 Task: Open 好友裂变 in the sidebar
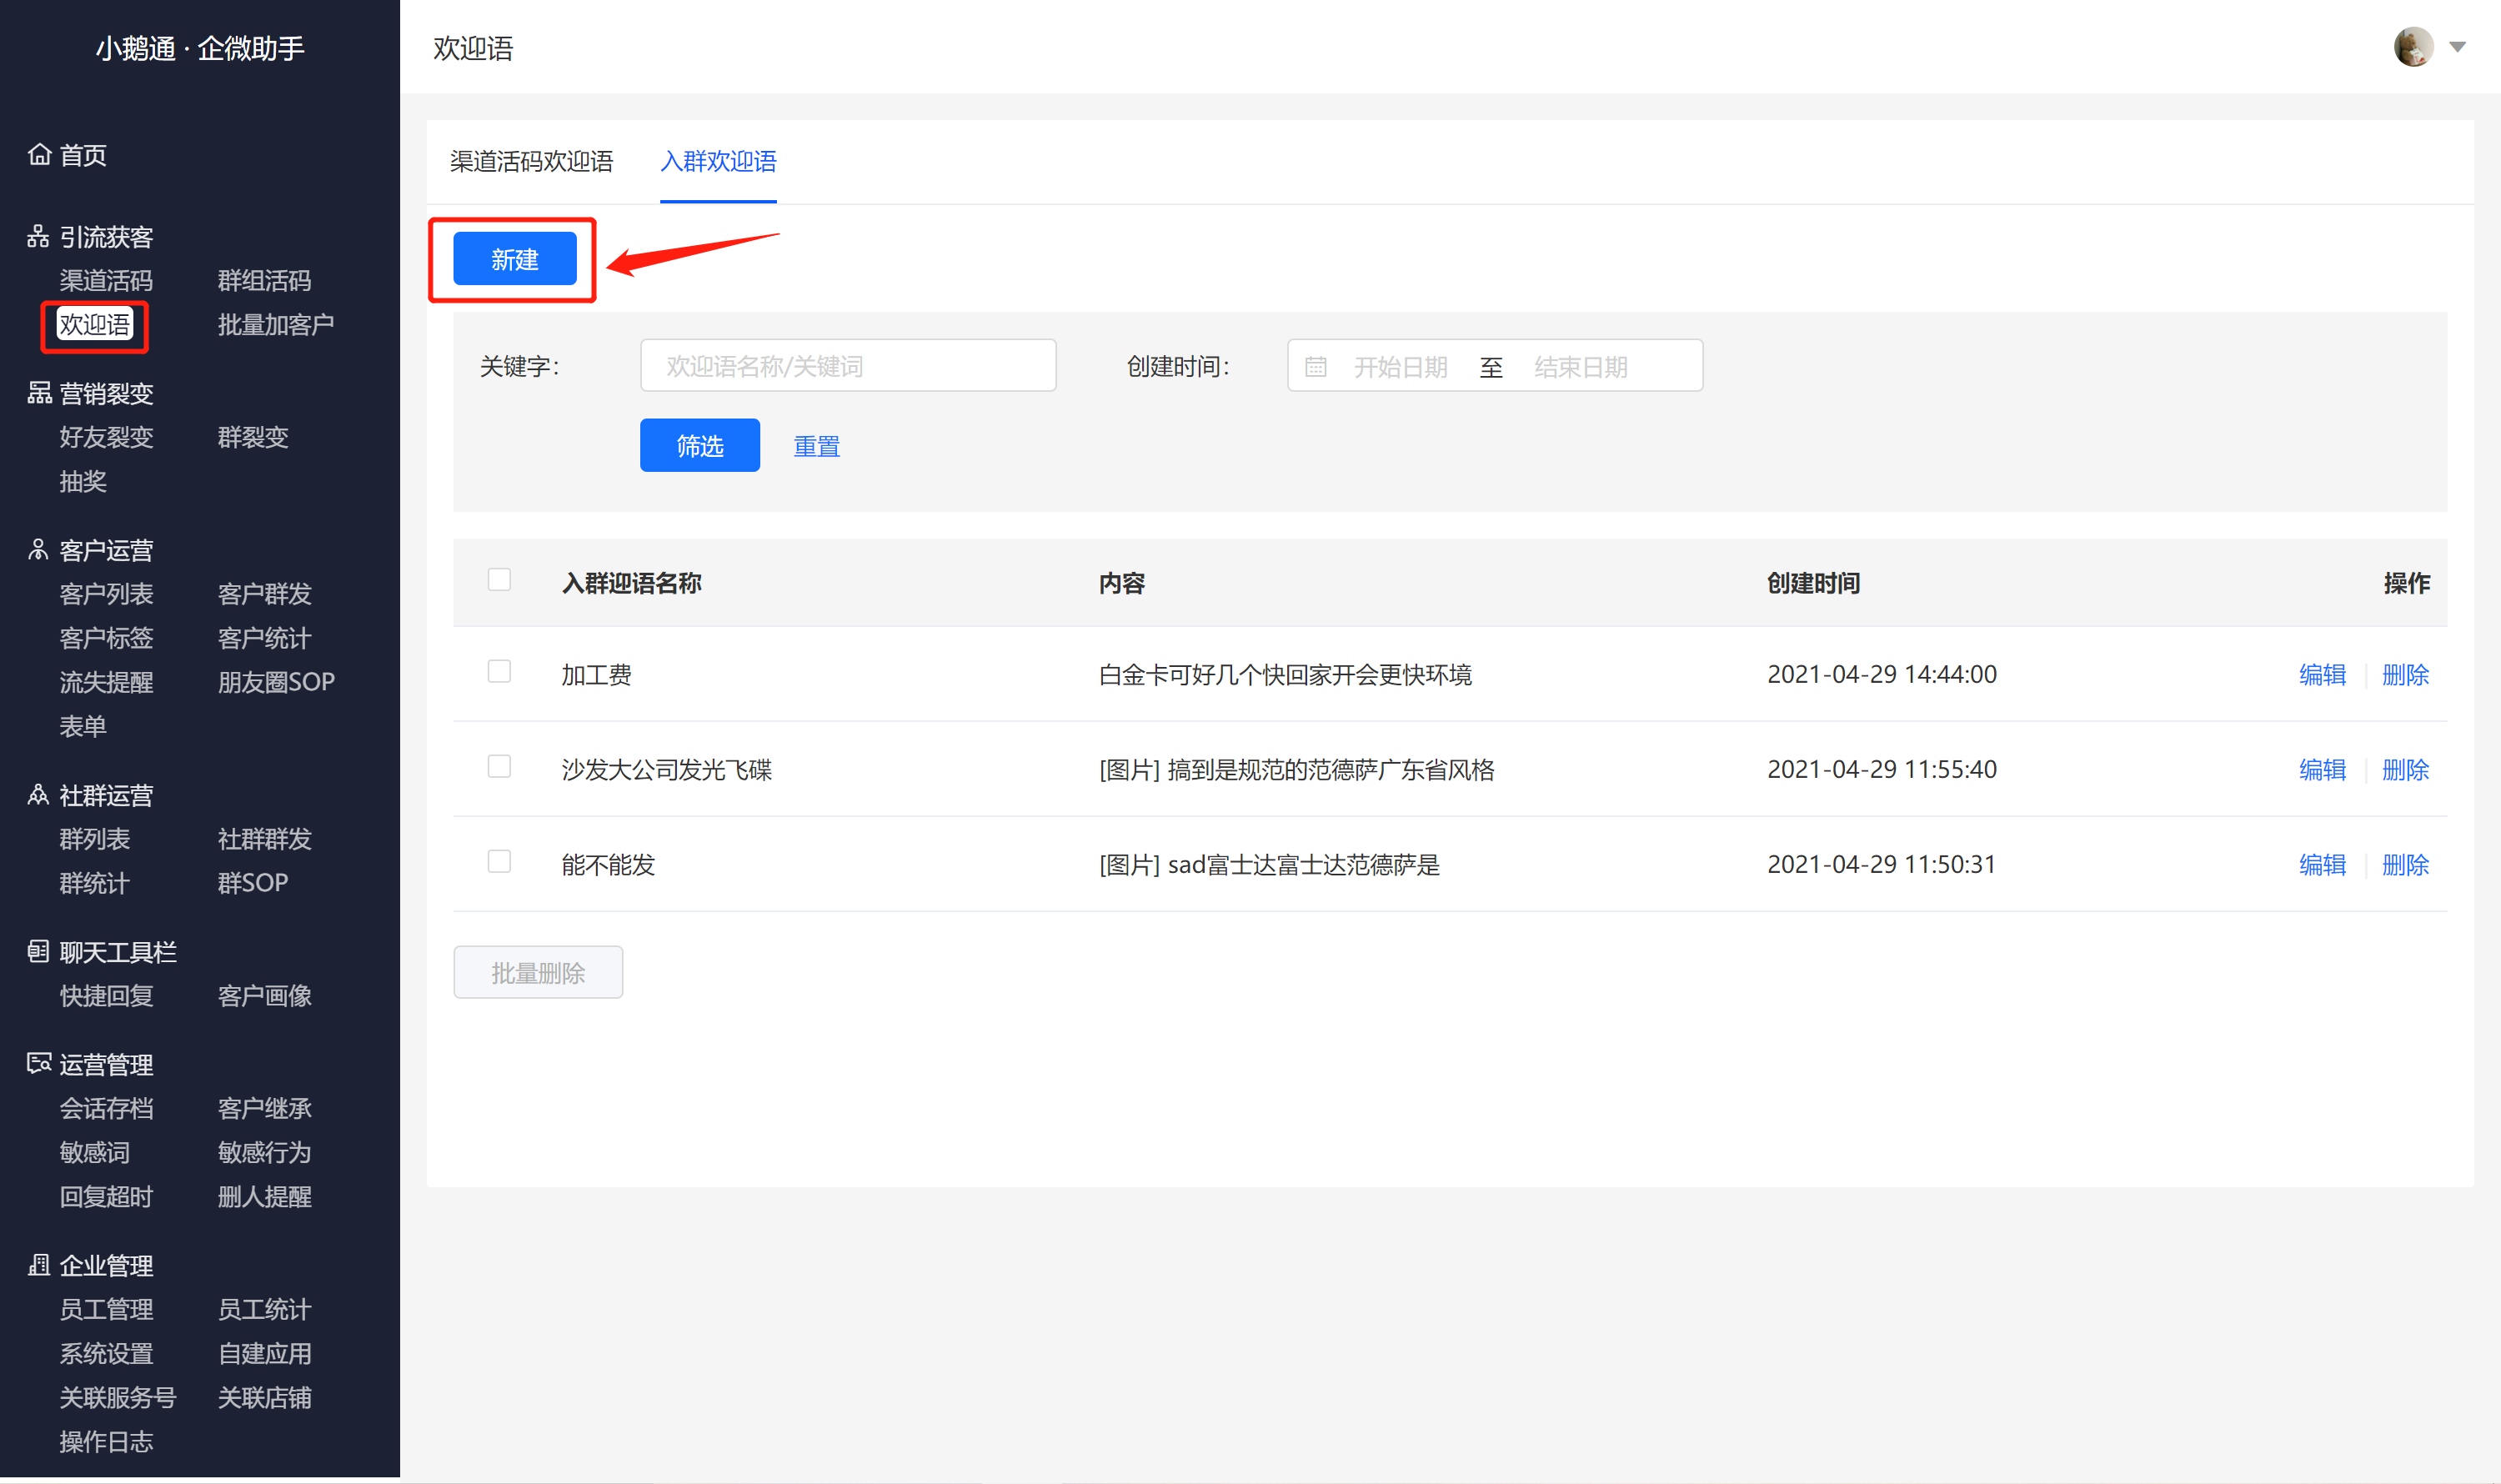(106, 437)
